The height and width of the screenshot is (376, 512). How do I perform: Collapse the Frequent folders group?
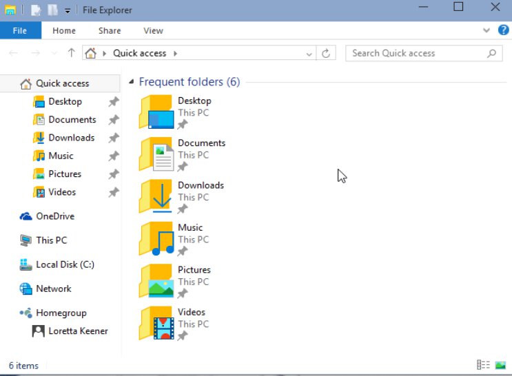[x=130, y=83]
